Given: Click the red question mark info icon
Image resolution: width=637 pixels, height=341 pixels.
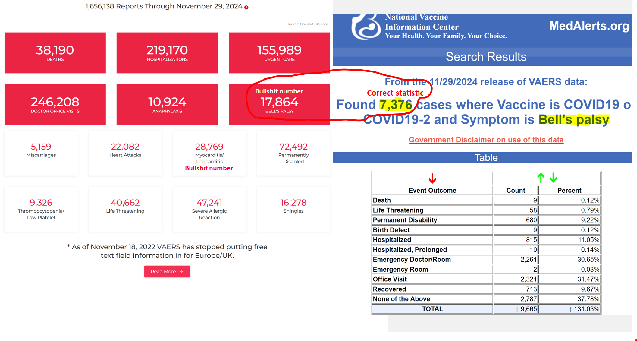Looking at the screenshot, I should pyautogui.click(x=246, y=7).
